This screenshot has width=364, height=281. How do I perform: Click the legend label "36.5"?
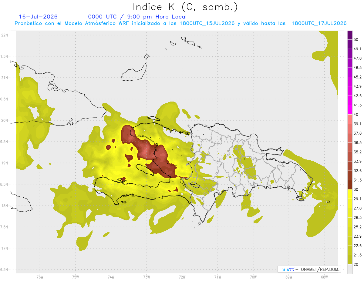(x=358, y=142)
